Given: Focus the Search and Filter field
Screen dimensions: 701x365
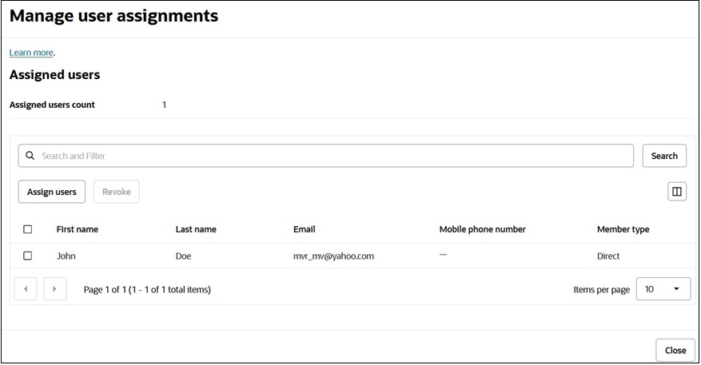Looking at the screenshot, I should point(336,156).
